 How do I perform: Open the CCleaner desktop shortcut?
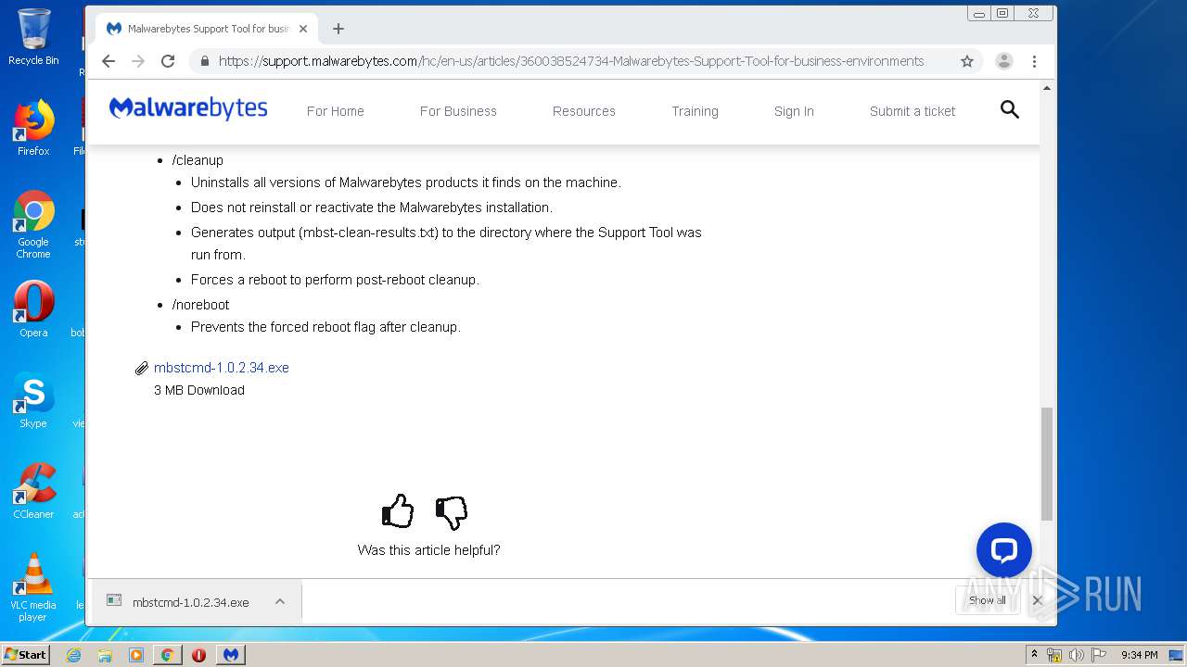coord(33,491)
